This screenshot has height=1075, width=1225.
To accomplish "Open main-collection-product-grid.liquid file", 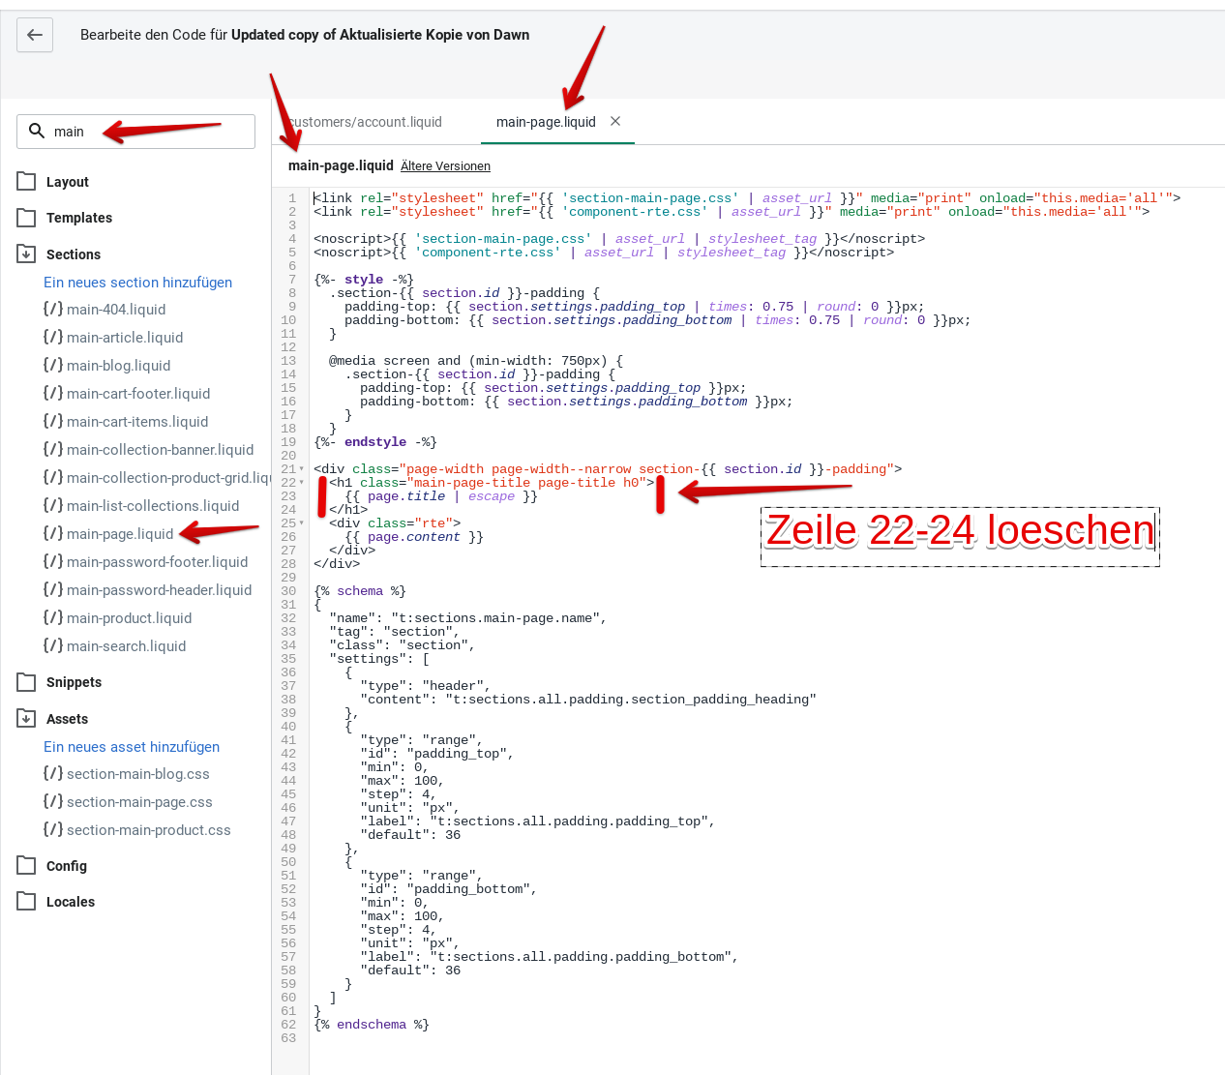I will pyautogui.click(x=157, y=478).
